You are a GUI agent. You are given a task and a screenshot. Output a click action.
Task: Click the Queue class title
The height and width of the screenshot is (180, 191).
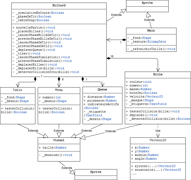(x=102, y=89)
